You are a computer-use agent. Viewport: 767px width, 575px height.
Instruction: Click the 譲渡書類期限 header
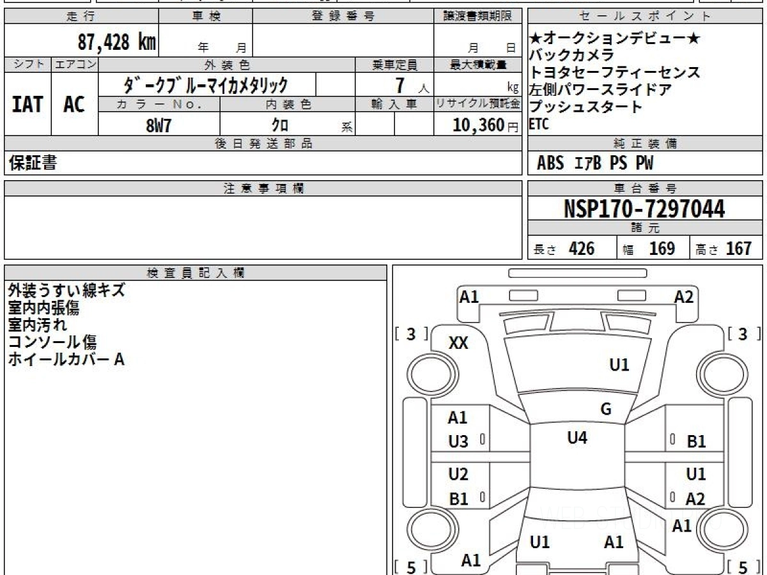pos(477,16)
